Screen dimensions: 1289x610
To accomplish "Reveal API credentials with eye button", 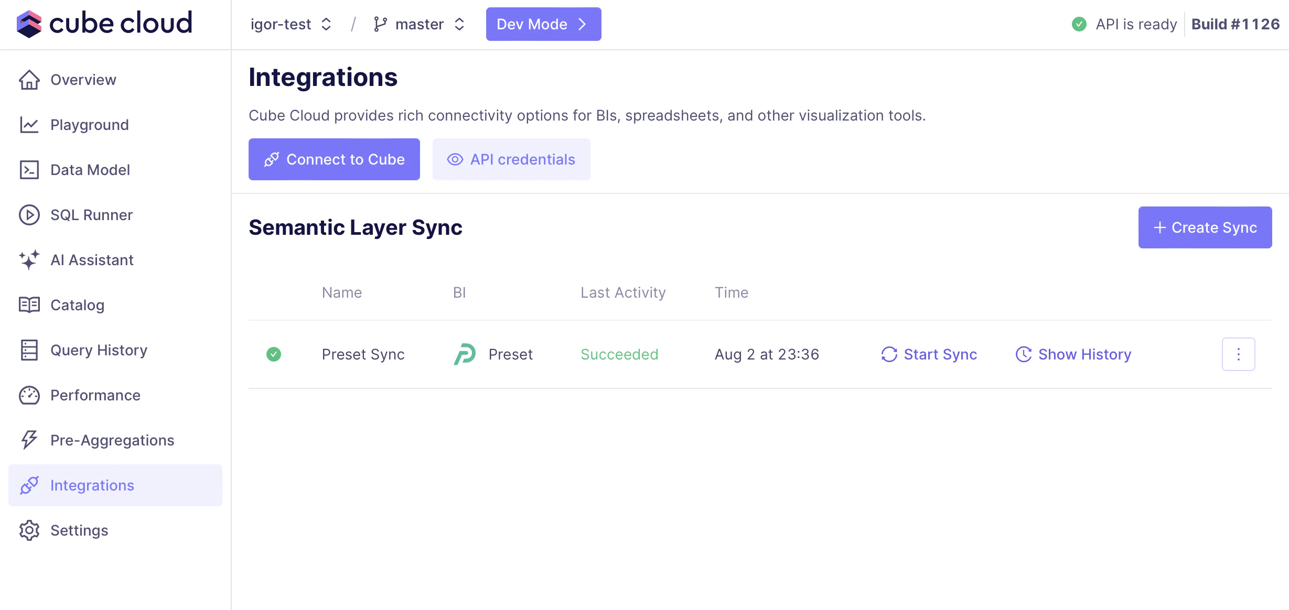I will tap(511, 159).
